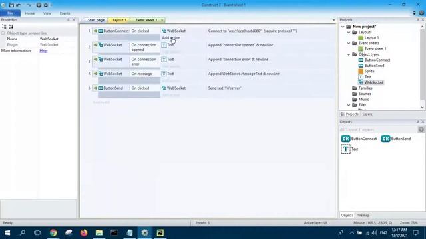426x239 pixels.
Task: Switch to the Layers panel tab
Action: (x=367, y=114)
